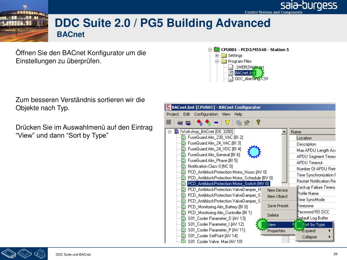
Task: Click the Description property row
Action: 312,144
